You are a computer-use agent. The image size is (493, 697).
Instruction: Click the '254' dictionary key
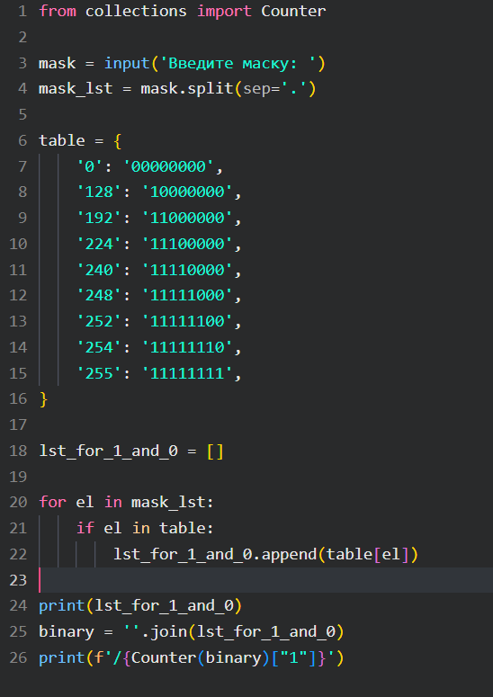click(x=99, y=347)
